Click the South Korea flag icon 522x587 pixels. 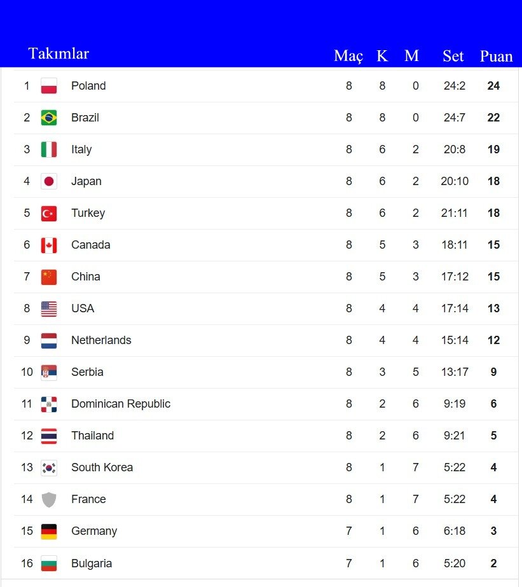pos(49,467)
